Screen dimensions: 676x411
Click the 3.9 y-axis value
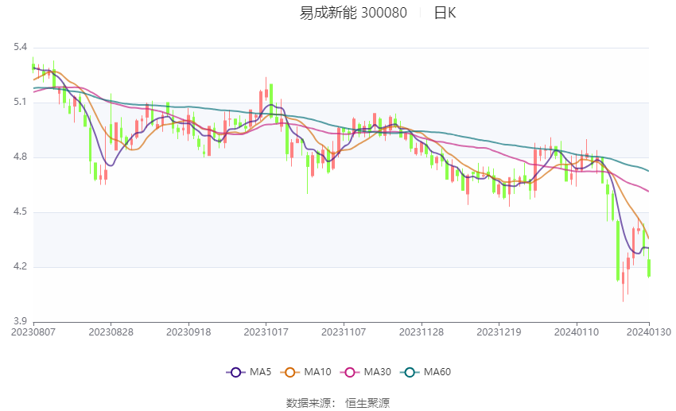(x=20, y=321)
